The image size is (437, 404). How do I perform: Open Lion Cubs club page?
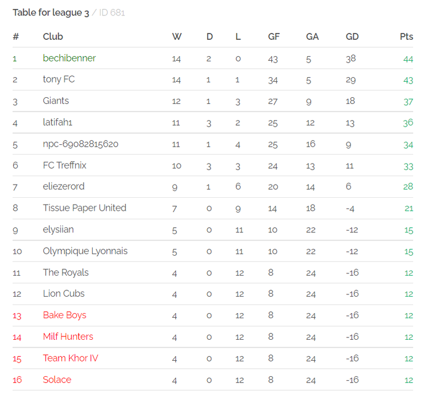(x=64, y=294)
